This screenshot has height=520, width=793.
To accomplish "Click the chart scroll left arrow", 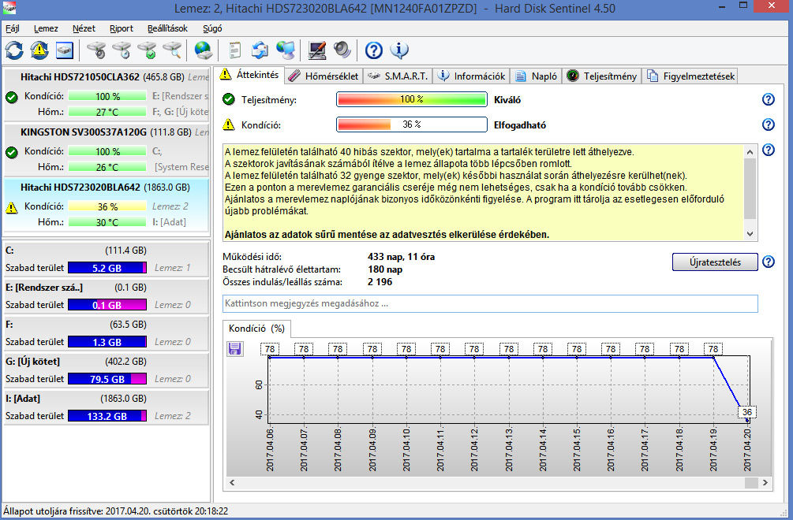I will click(x=232, y=483).
